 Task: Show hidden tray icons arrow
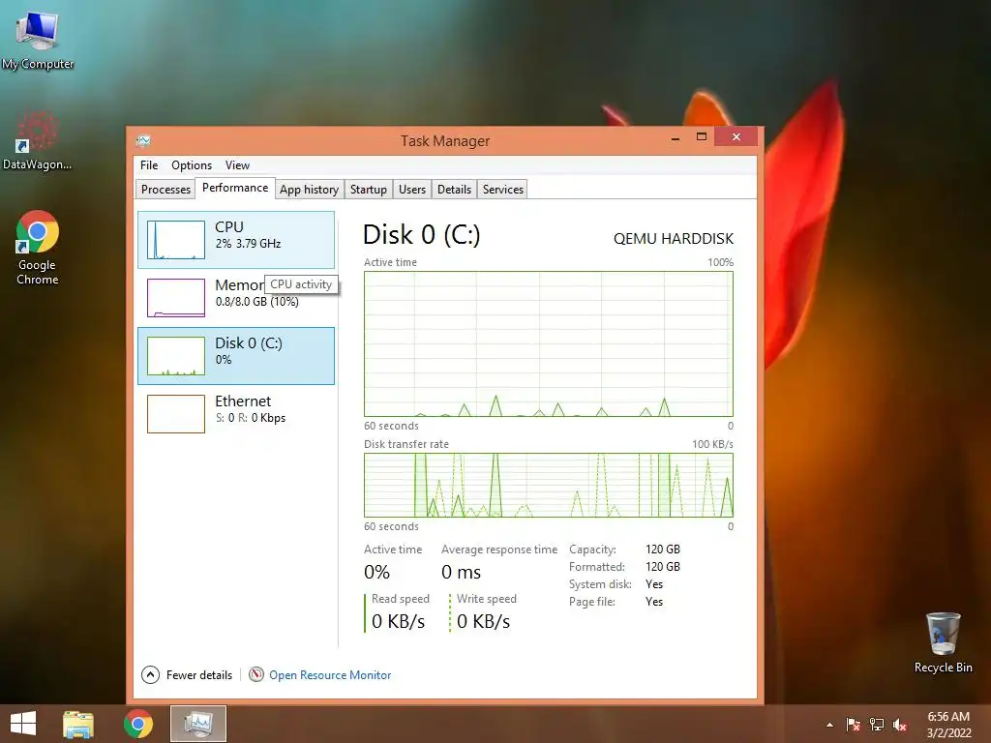tap(829, 725)
